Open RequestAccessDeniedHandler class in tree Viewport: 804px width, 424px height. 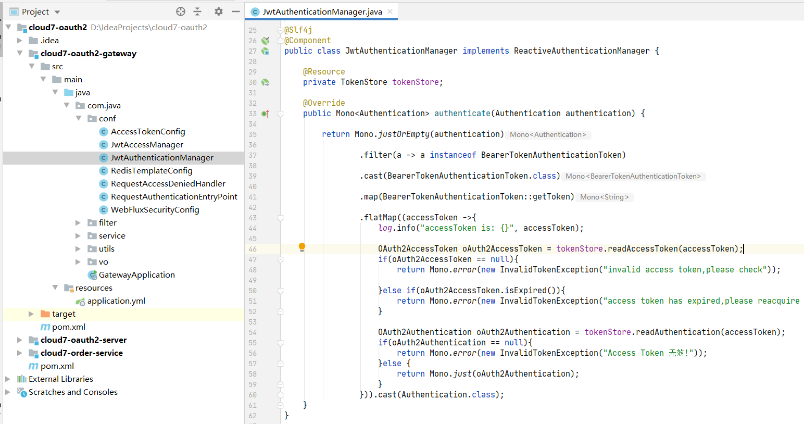[168, 183]
